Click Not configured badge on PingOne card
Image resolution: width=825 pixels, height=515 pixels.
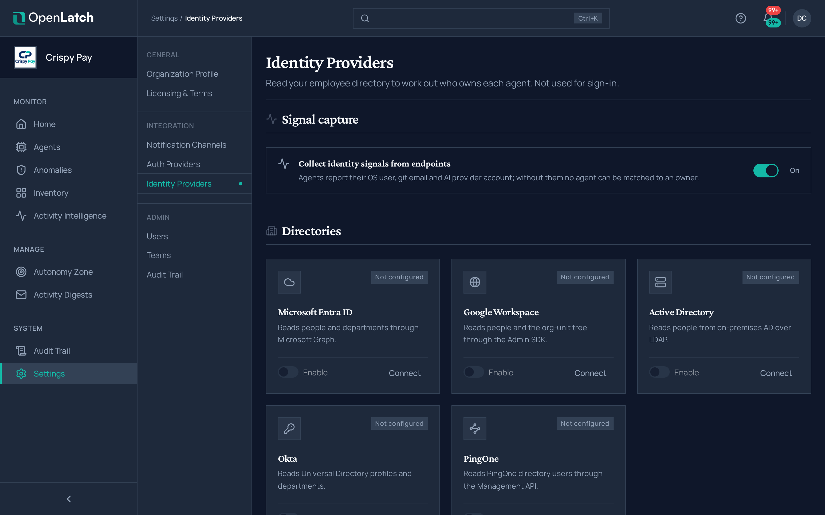(585, 423)
